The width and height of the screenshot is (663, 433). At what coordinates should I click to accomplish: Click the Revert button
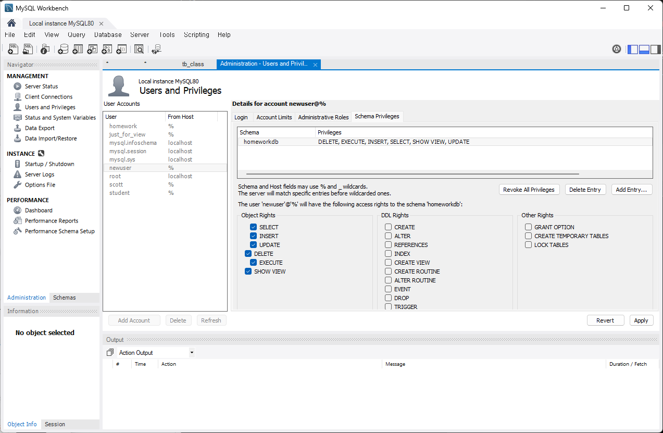[605, 320]
